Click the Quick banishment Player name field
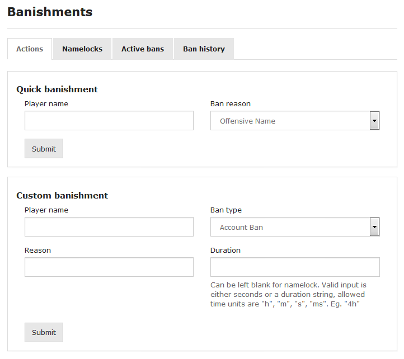404x359 pixels. click(109, 121)
